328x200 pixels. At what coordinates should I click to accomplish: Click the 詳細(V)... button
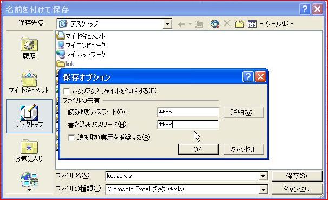coord(244,112)
